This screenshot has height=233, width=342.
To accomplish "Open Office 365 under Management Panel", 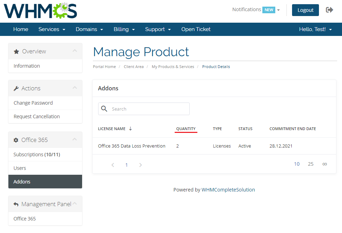I will (45, 219).
